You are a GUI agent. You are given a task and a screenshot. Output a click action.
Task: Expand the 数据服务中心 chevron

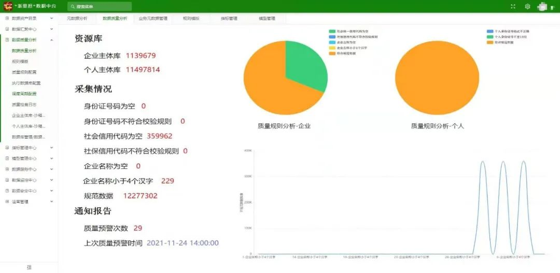(51, 169)
